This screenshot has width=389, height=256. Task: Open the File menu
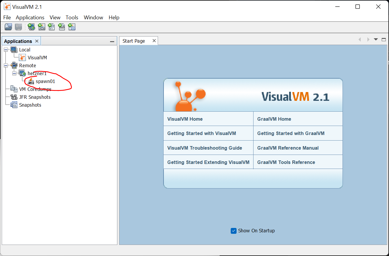tap(7, 18)
